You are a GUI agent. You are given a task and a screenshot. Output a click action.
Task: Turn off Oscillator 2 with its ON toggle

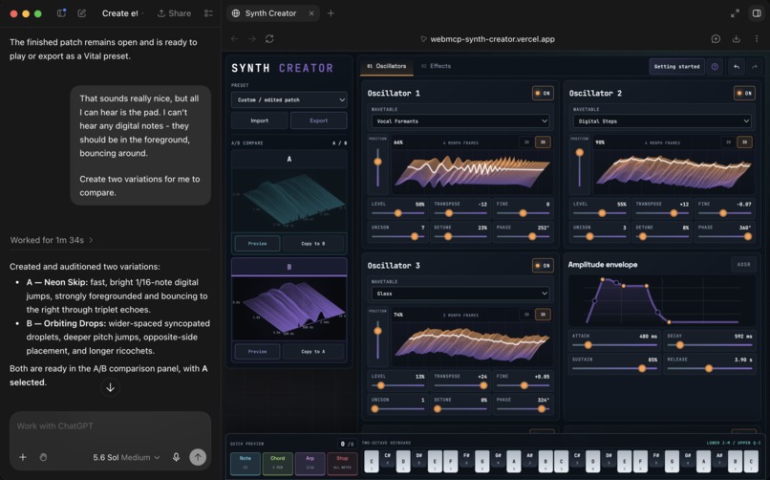click(x=744, y=93)
